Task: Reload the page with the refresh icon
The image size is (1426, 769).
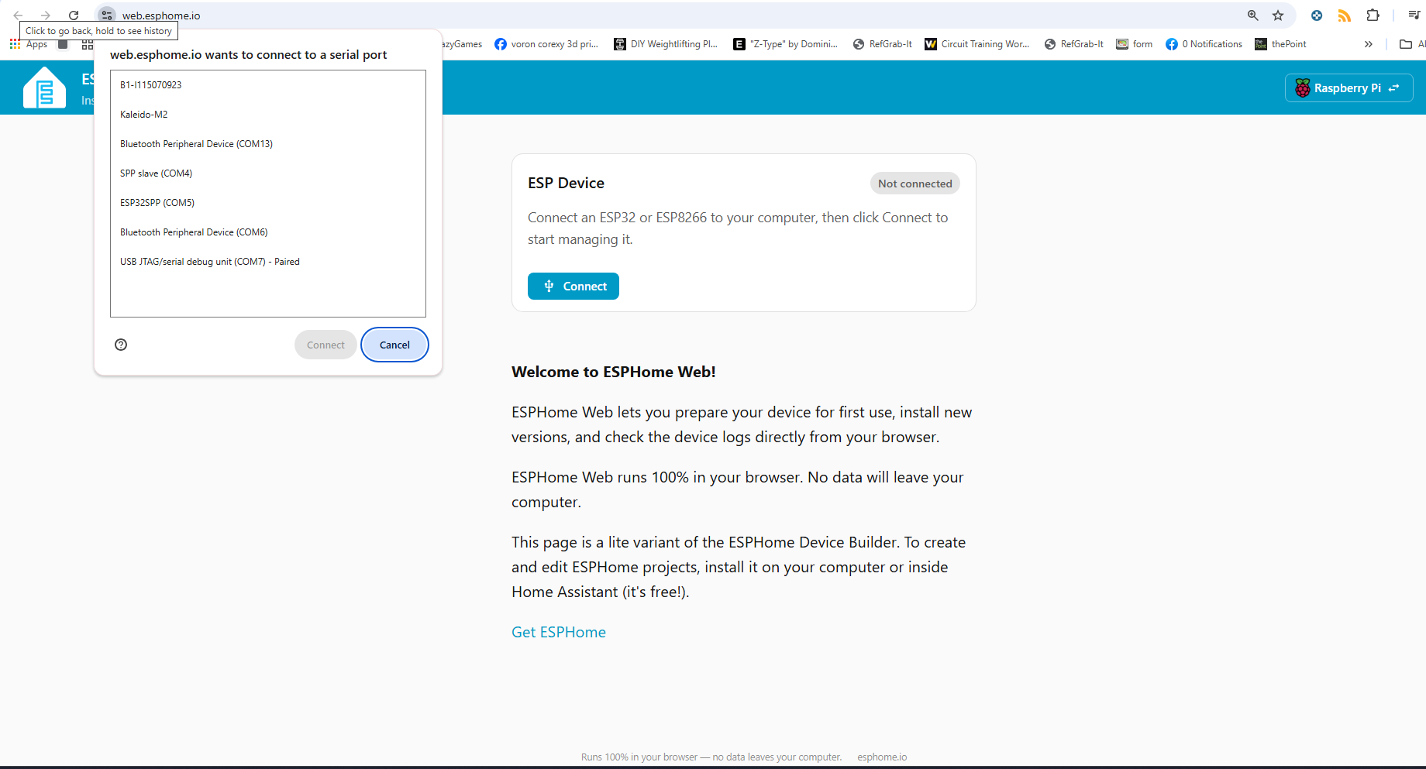Action: click(x=74, y=15)
